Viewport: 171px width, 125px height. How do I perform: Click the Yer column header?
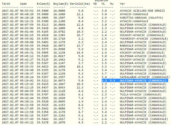(122, 4)
